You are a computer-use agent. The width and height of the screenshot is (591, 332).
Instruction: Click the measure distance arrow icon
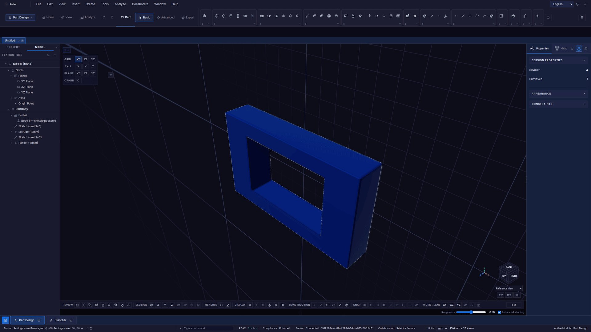tap(221, 305)
